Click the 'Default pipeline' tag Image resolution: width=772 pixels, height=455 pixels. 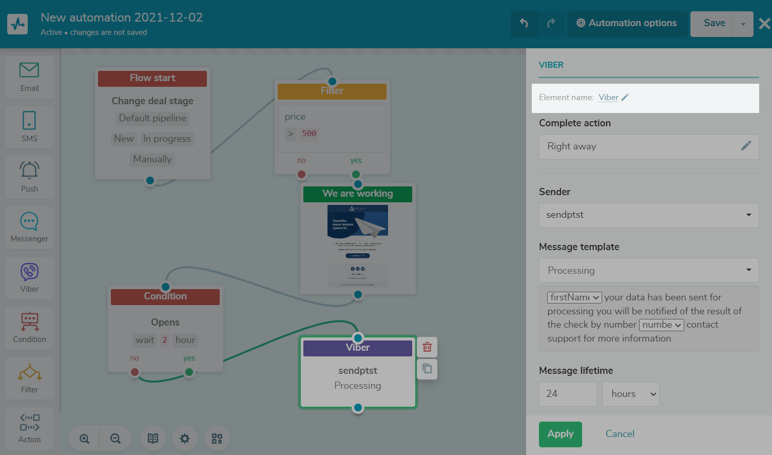pyautogui.click(x=152, y=118)
